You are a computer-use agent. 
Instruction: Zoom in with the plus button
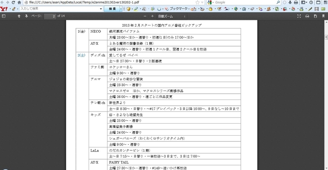point(152,16)
